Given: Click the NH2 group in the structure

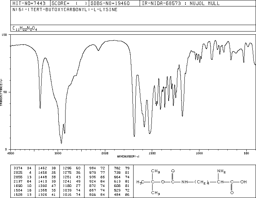Looking at the screenshot, I should point(221,171).
